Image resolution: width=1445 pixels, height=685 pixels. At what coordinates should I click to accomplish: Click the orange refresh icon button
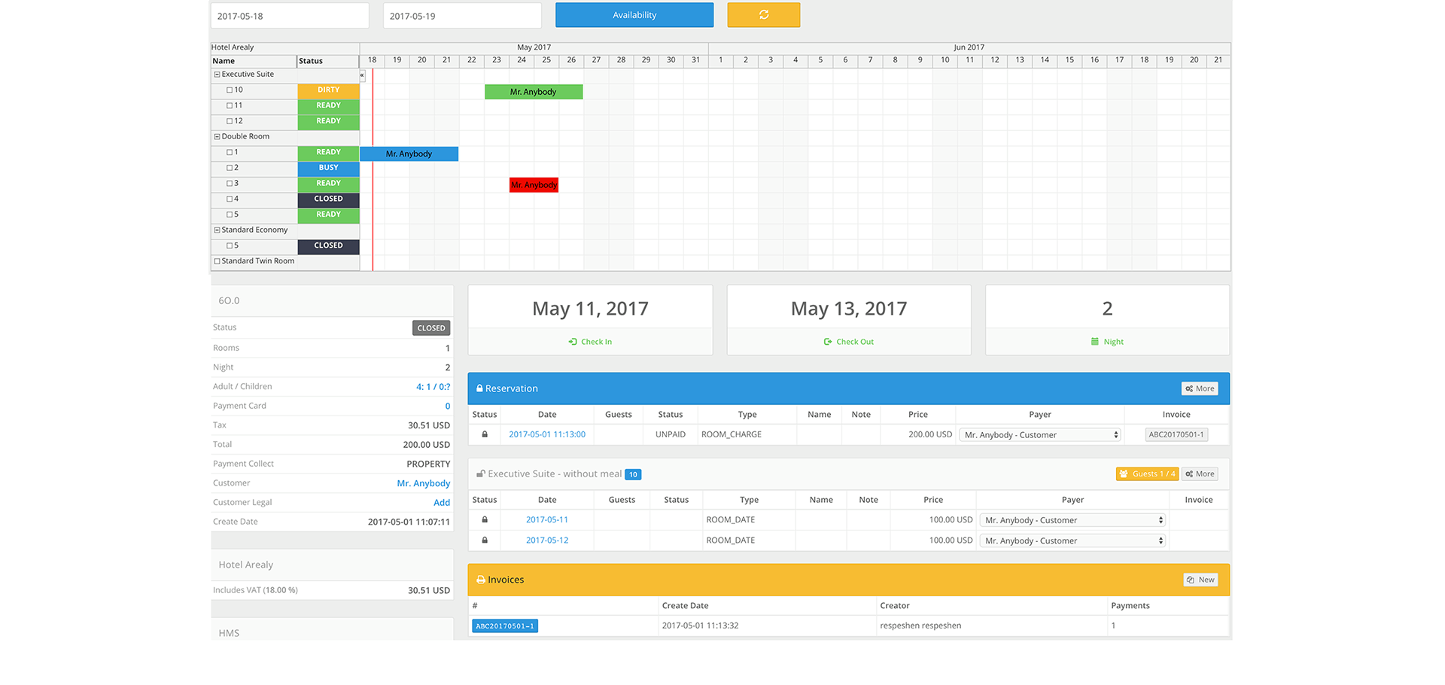[763, 15]
